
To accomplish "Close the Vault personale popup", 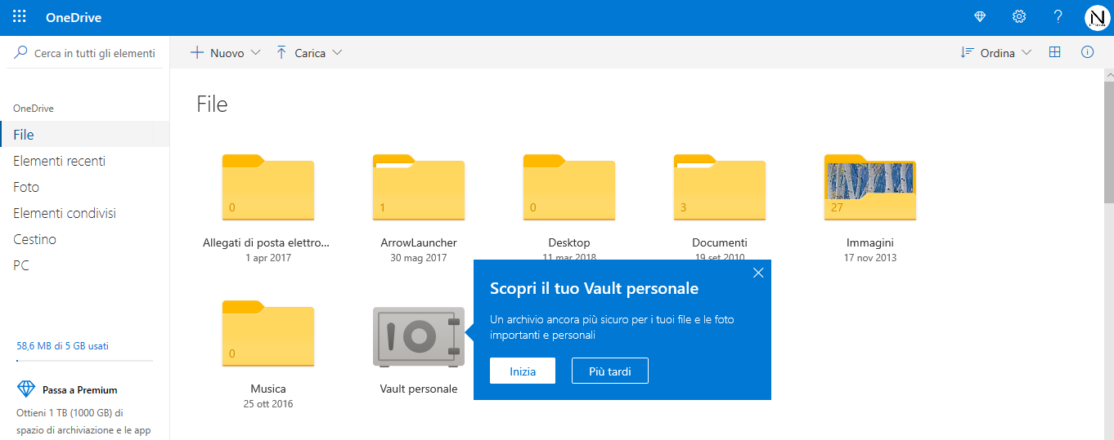I will [x=758, y=273].
